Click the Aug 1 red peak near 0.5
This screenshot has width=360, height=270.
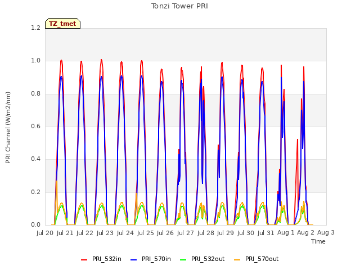click(298, 140)
